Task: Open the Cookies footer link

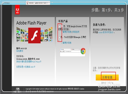Action: [82, 89]
